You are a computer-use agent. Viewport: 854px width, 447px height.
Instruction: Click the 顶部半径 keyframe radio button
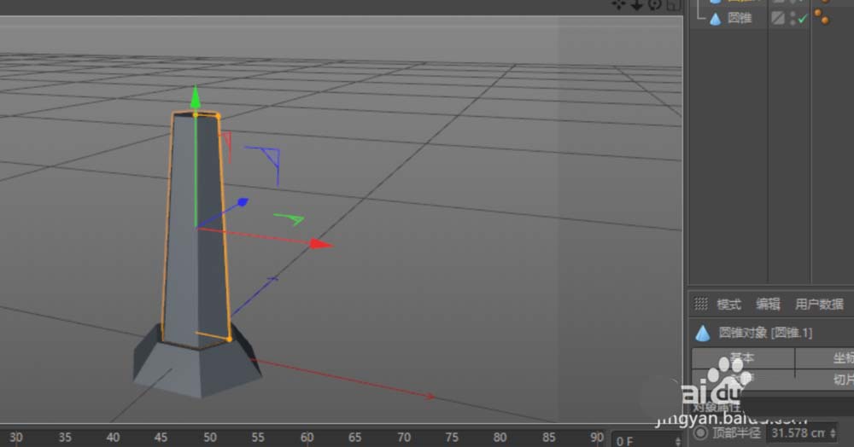tap(701, 433)
